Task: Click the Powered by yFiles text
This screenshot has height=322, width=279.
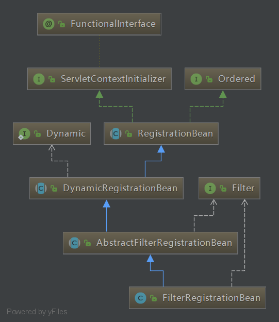Action: tap(37, 312)
